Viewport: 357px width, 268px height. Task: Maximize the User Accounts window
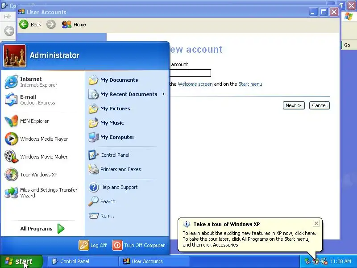coord(324,12)
